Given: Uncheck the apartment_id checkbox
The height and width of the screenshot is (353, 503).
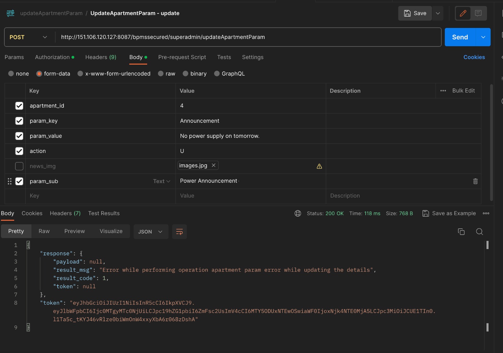Looking at the screenshot, I should point(19,106).
